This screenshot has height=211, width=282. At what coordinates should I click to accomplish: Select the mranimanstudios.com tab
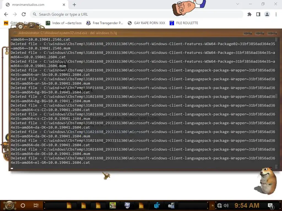coord(35,5)
